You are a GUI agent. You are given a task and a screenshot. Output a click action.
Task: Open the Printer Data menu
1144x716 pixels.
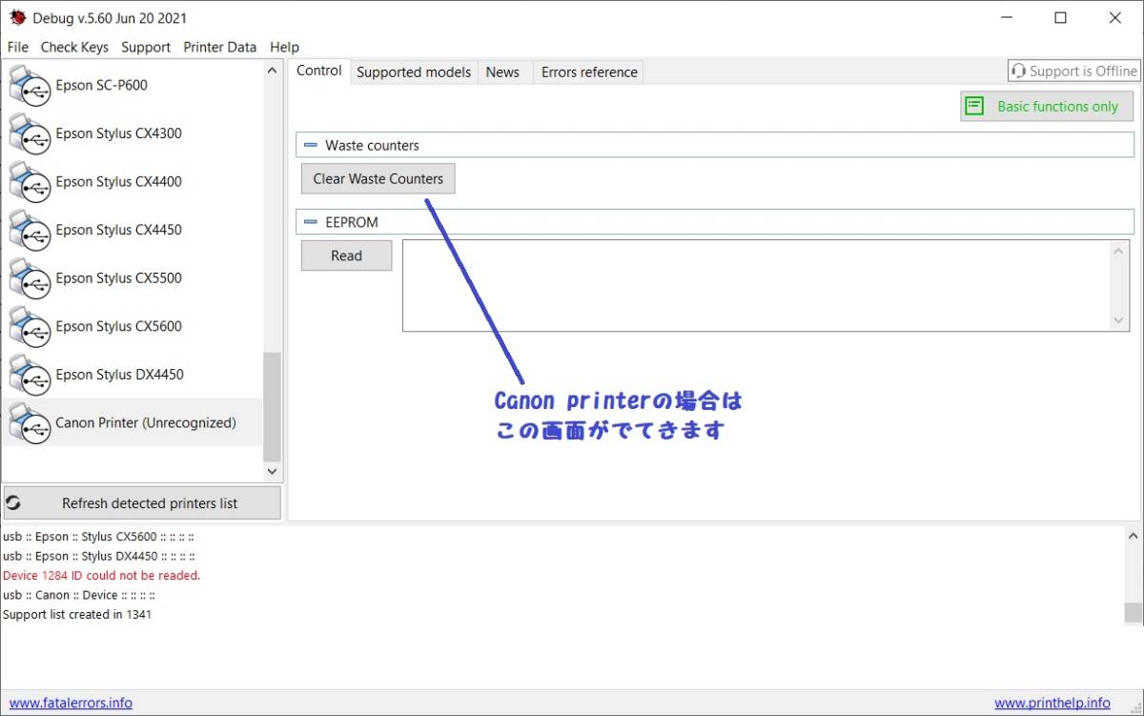219,47
